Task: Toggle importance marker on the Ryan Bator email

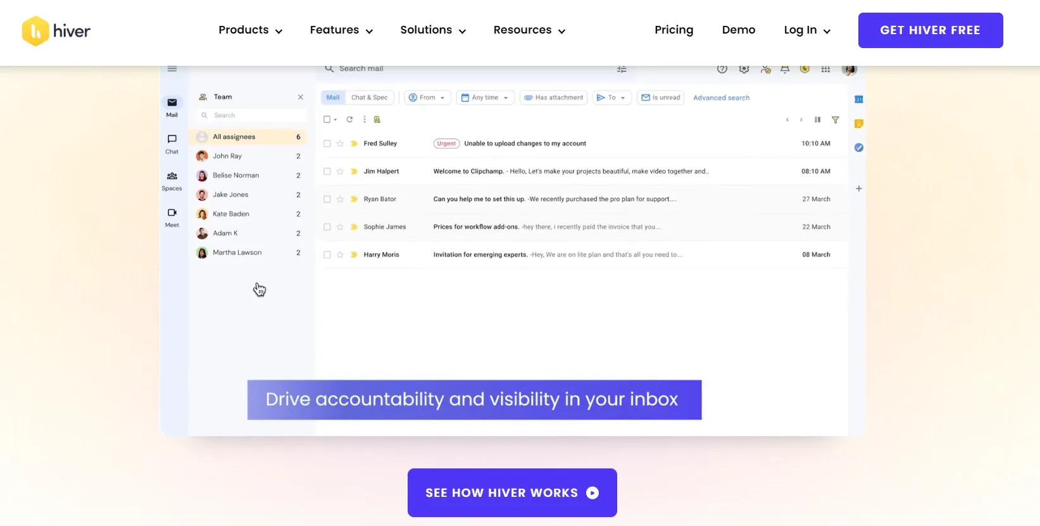Action: coord(354,199)
